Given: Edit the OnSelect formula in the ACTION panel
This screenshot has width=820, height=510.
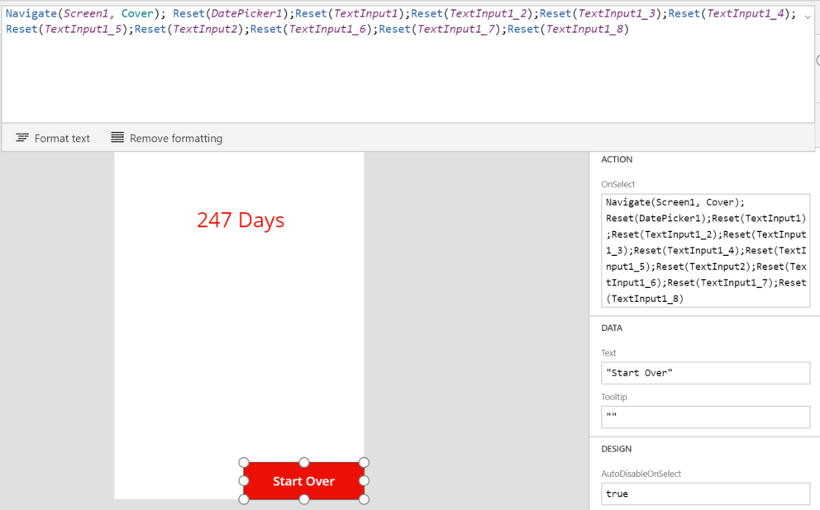Looking at the screenshot, I should 704,248.
